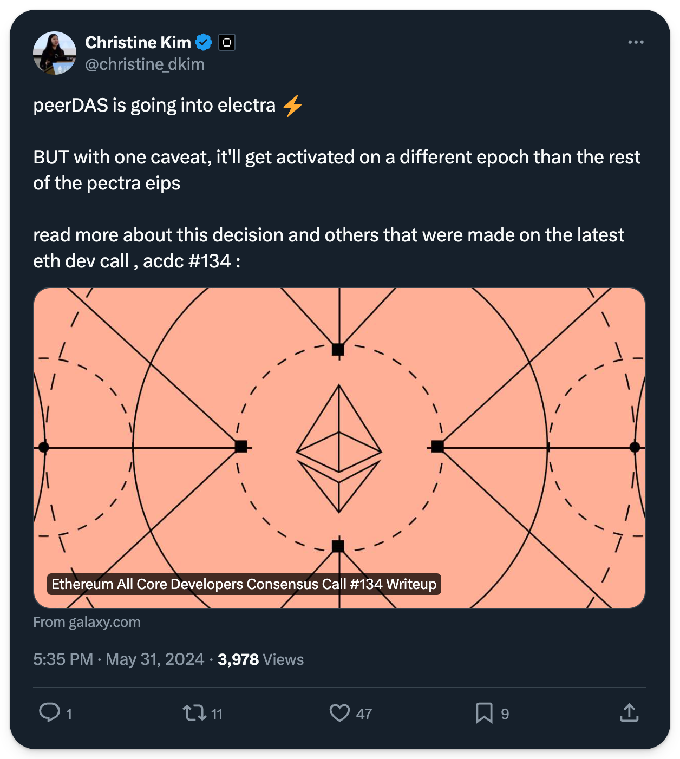Like the tweet with the heart icon
Screen dimensions: 680x759
point(339,713)
